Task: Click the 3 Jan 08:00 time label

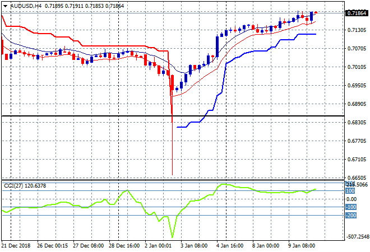Action: (194, 246)
